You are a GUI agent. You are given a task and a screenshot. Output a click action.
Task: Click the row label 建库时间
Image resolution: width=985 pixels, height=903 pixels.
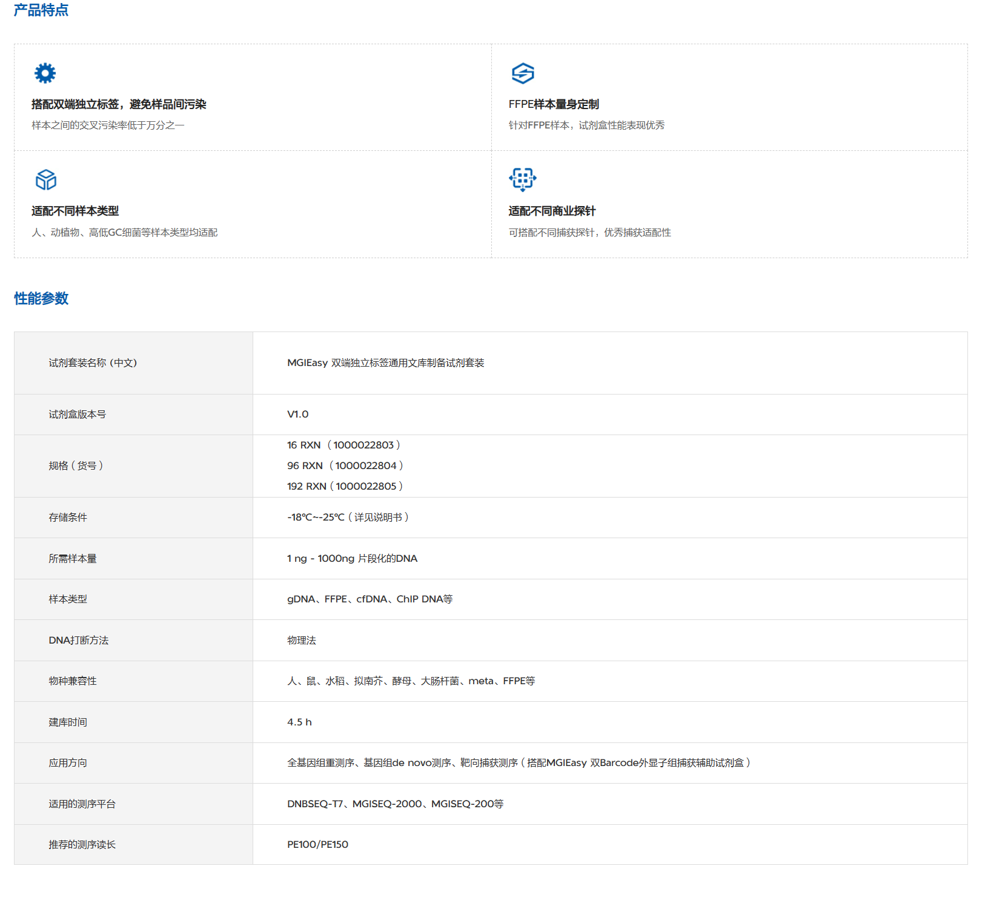[x=68, y=722]
